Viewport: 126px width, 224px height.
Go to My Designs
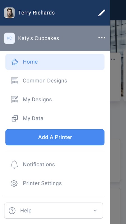point(55,100)
